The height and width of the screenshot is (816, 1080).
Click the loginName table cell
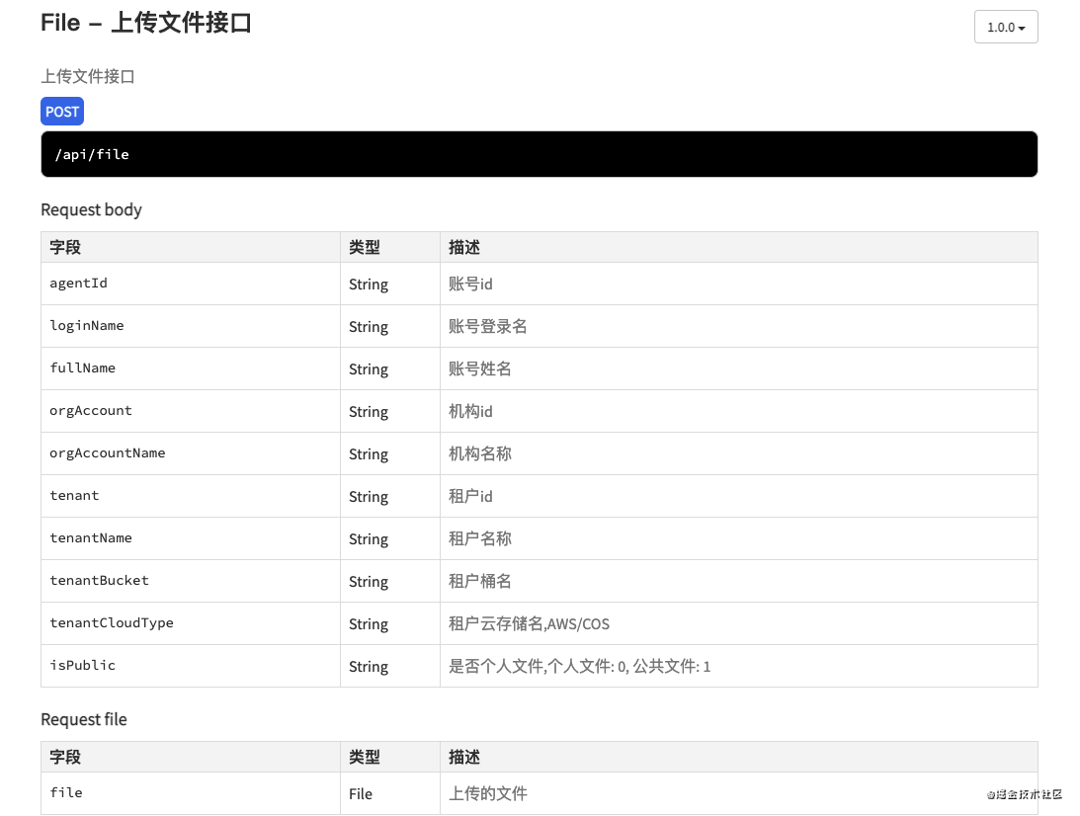pyautogui.click(x=87, y=326)
